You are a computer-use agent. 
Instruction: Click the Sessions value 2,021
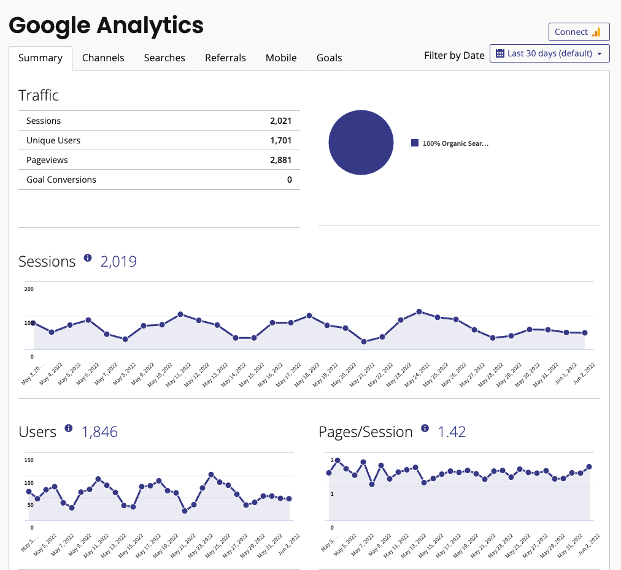[281, 121]
